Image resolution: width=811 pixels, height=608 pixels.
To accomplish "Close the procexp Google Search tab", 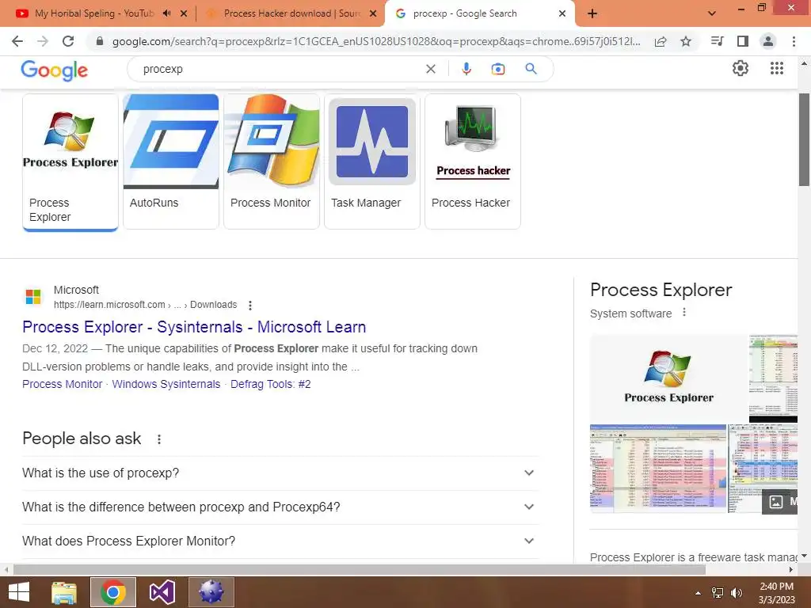I will [x=562, y=13].
